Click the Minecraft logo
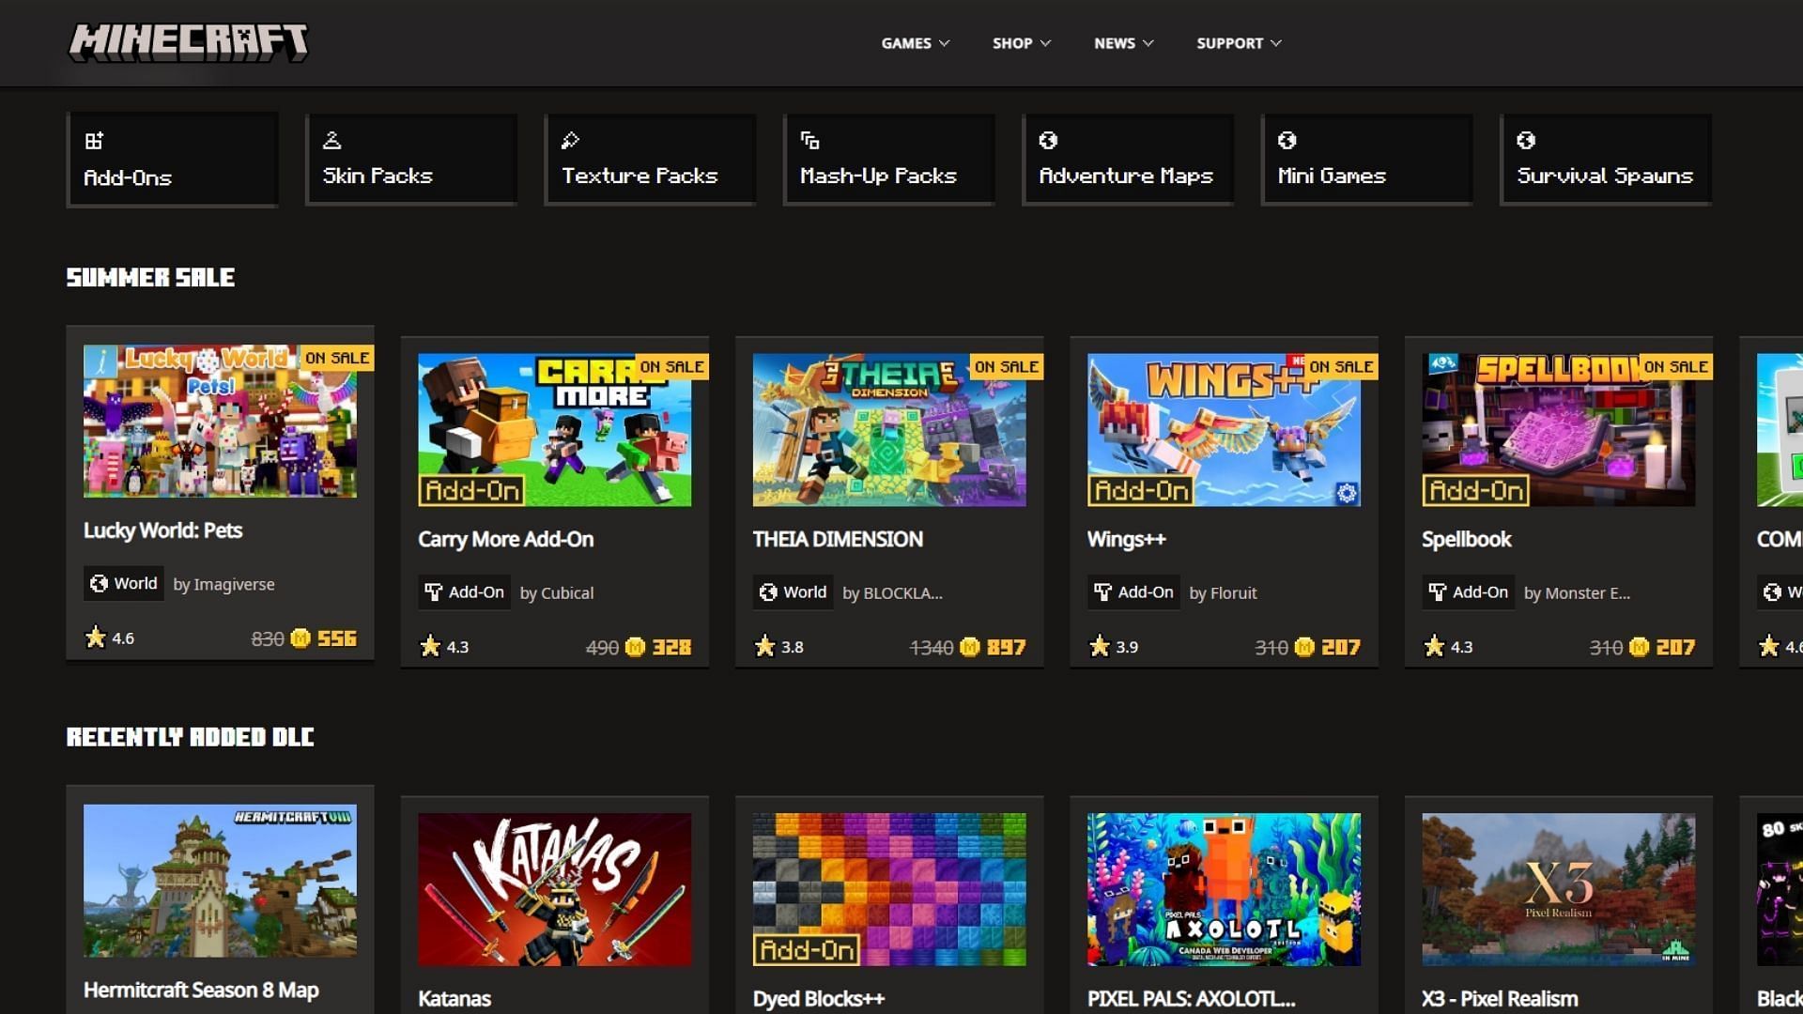The image size is (1803, 1014). 188,42
